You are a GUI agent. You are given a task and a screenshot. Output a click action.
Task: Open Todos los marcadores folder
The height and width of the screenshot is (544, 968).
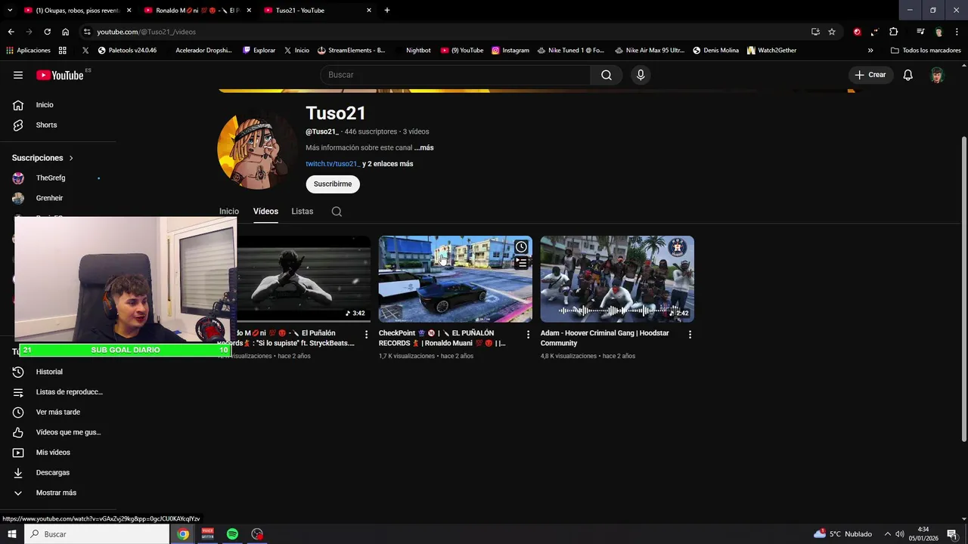(x=926, y=51)
